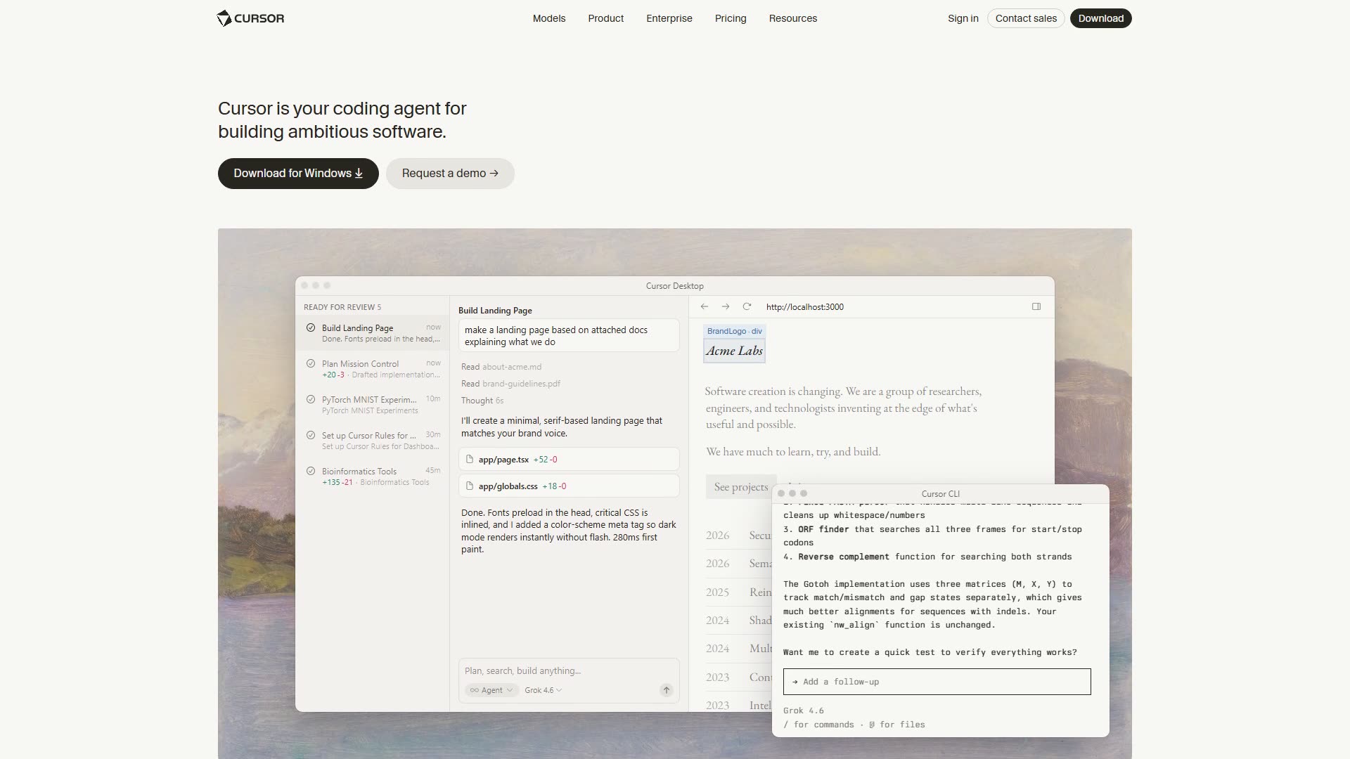Image resolution: width=1350 pixels, height=759 pixels.
Task: Click browser back arrow in Cursor Desktop
Action: [704, 306]
